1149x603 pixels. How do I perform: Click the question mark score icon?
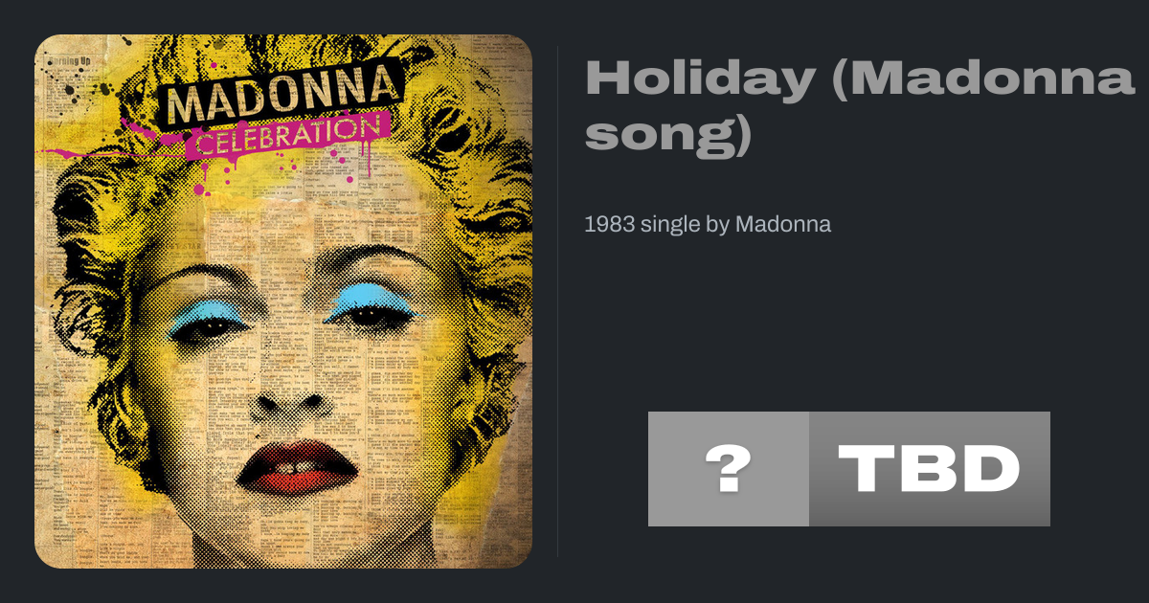[x=729, y=469]
